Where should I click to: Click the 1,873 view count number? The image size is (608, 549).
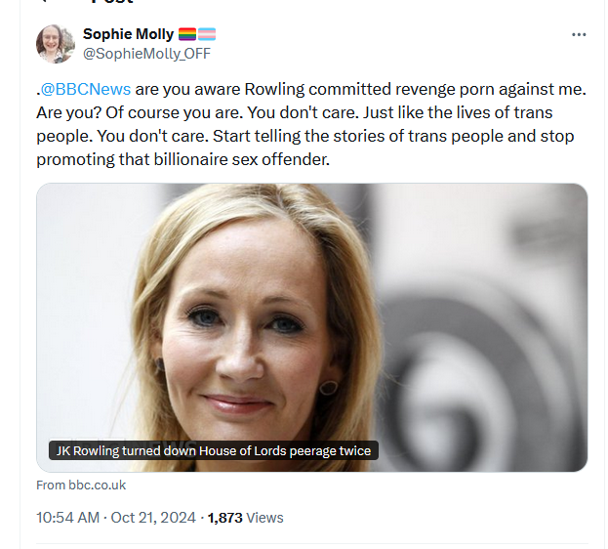point(224,517)
